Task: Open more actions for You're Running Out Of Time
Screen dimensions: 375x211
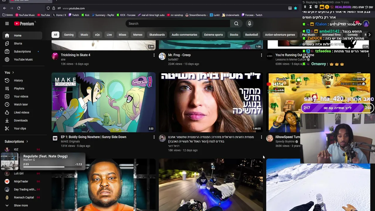Action: coord(369,55)
